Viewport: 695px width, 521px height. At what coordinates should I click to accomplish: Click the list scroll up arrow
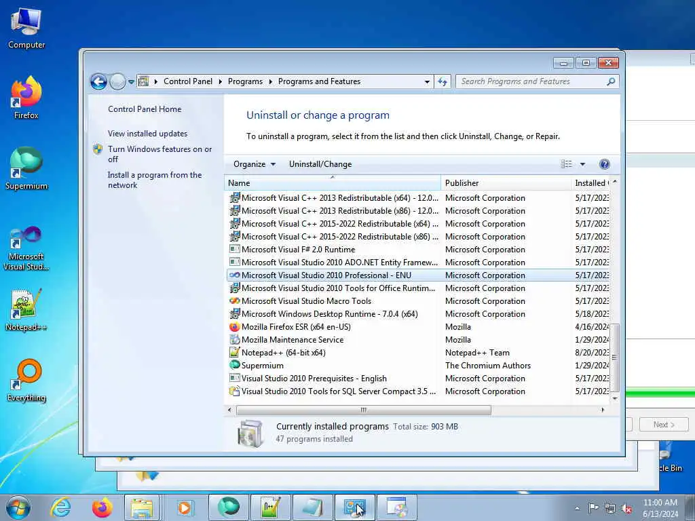[x=614, y=182]
